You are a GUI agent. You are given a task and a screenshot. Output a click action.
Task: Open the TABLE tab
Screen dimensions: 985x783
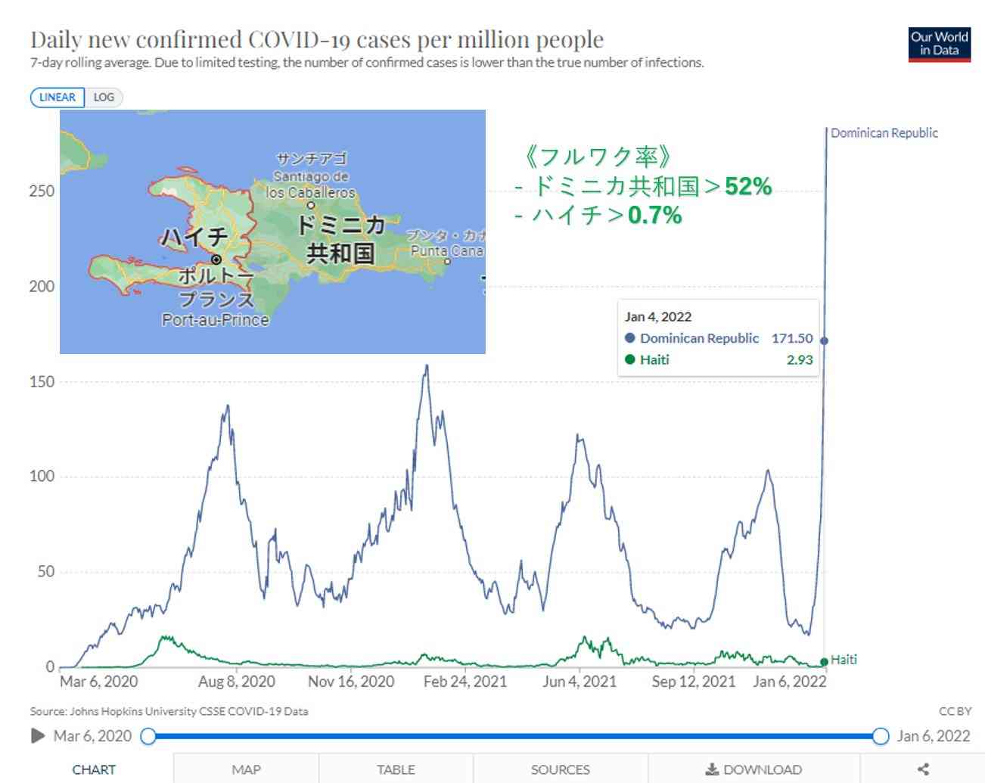(396, 769)
